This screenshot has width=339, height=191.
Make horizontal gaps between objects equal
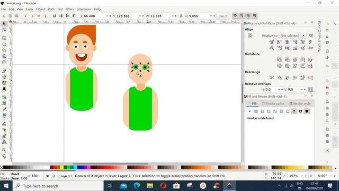(x=302, y=59)
